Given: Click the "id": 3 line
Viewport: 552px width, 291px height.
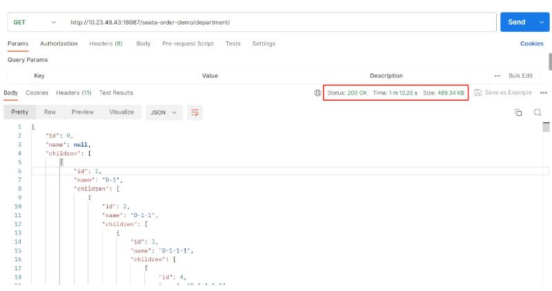Looking at the screenshot, I should 144,242.
